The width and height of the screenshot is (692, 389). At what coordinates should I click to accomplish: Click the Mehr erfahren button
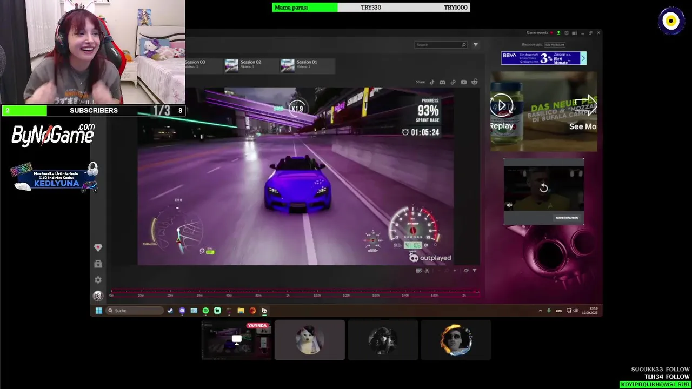click(567, 218)
